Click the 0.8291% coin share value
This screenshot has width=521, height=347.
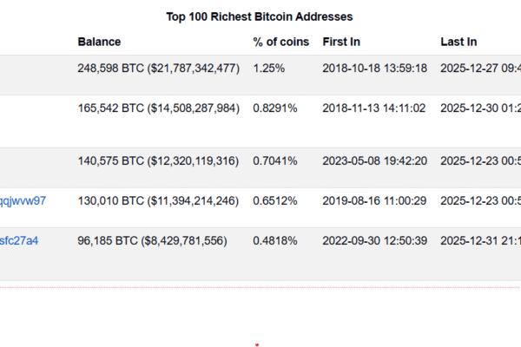[275, 108]
